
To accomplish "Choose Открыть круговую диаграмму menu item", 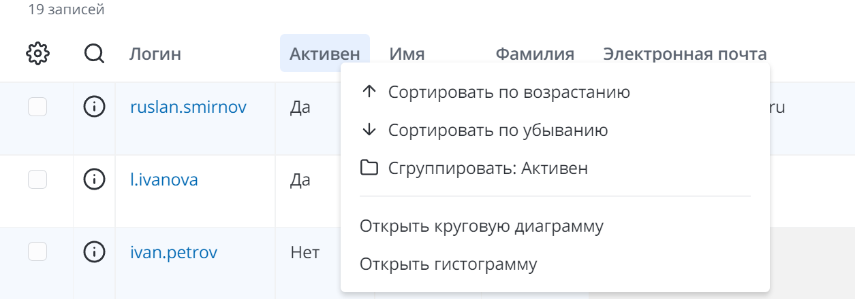I will [x=481, y=226].
